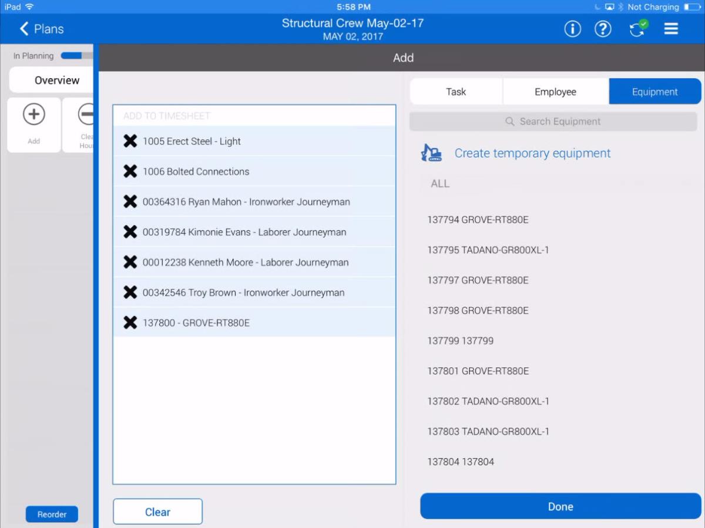The image size is (705, 528).
Task: Remove Ryan Mahon from timesheet
Action: 130,201
